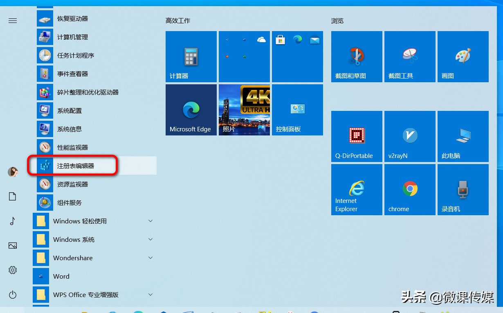Viewport: 503px width, 313px height.
Task: Open Settings via the gear icon
Action: [x=12, y=270]
